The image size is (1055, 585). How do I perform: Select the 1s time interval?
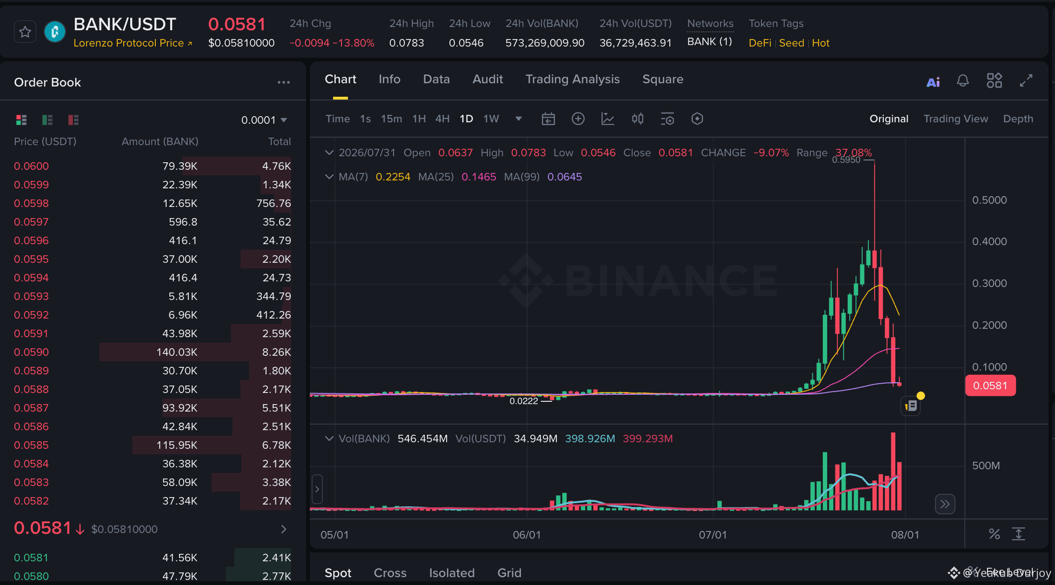[366, 119]
